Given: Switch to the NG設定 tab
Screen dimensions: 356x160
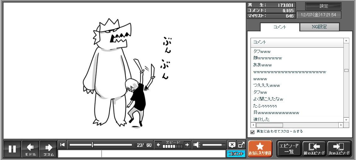Looking at the screenshot, I should tap(319, 27).
